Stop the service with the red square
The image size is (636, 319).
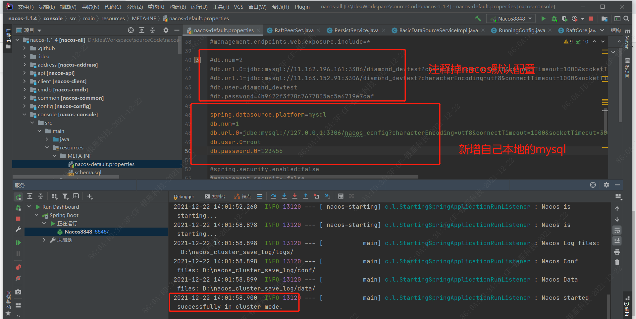tap(18, 219)
